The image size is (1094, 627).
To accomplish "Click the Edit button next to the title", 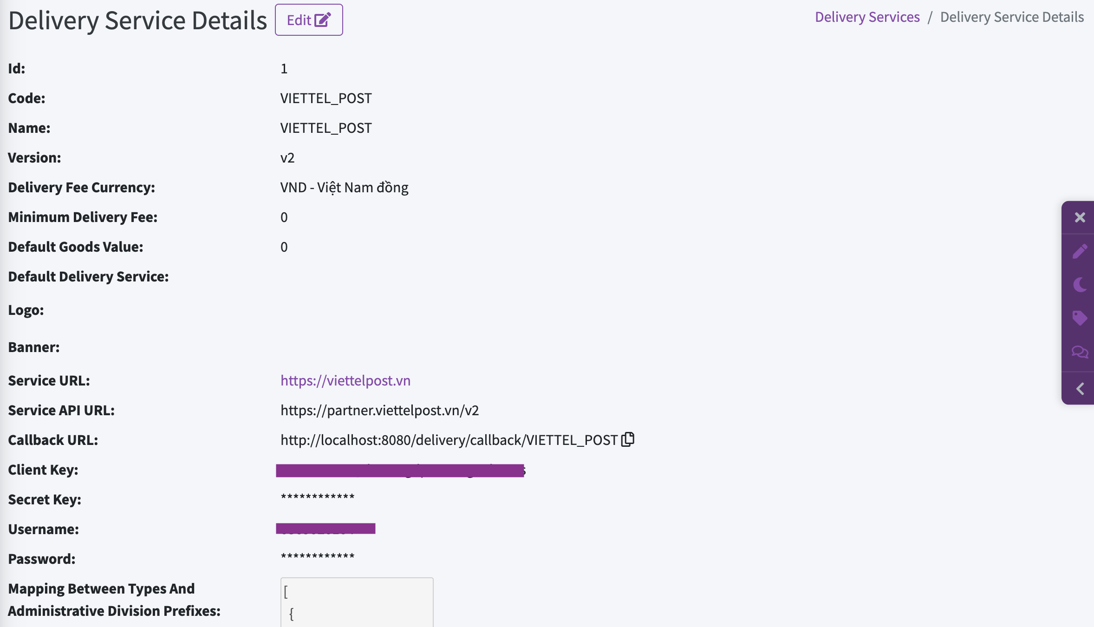I will pos(309,20).
